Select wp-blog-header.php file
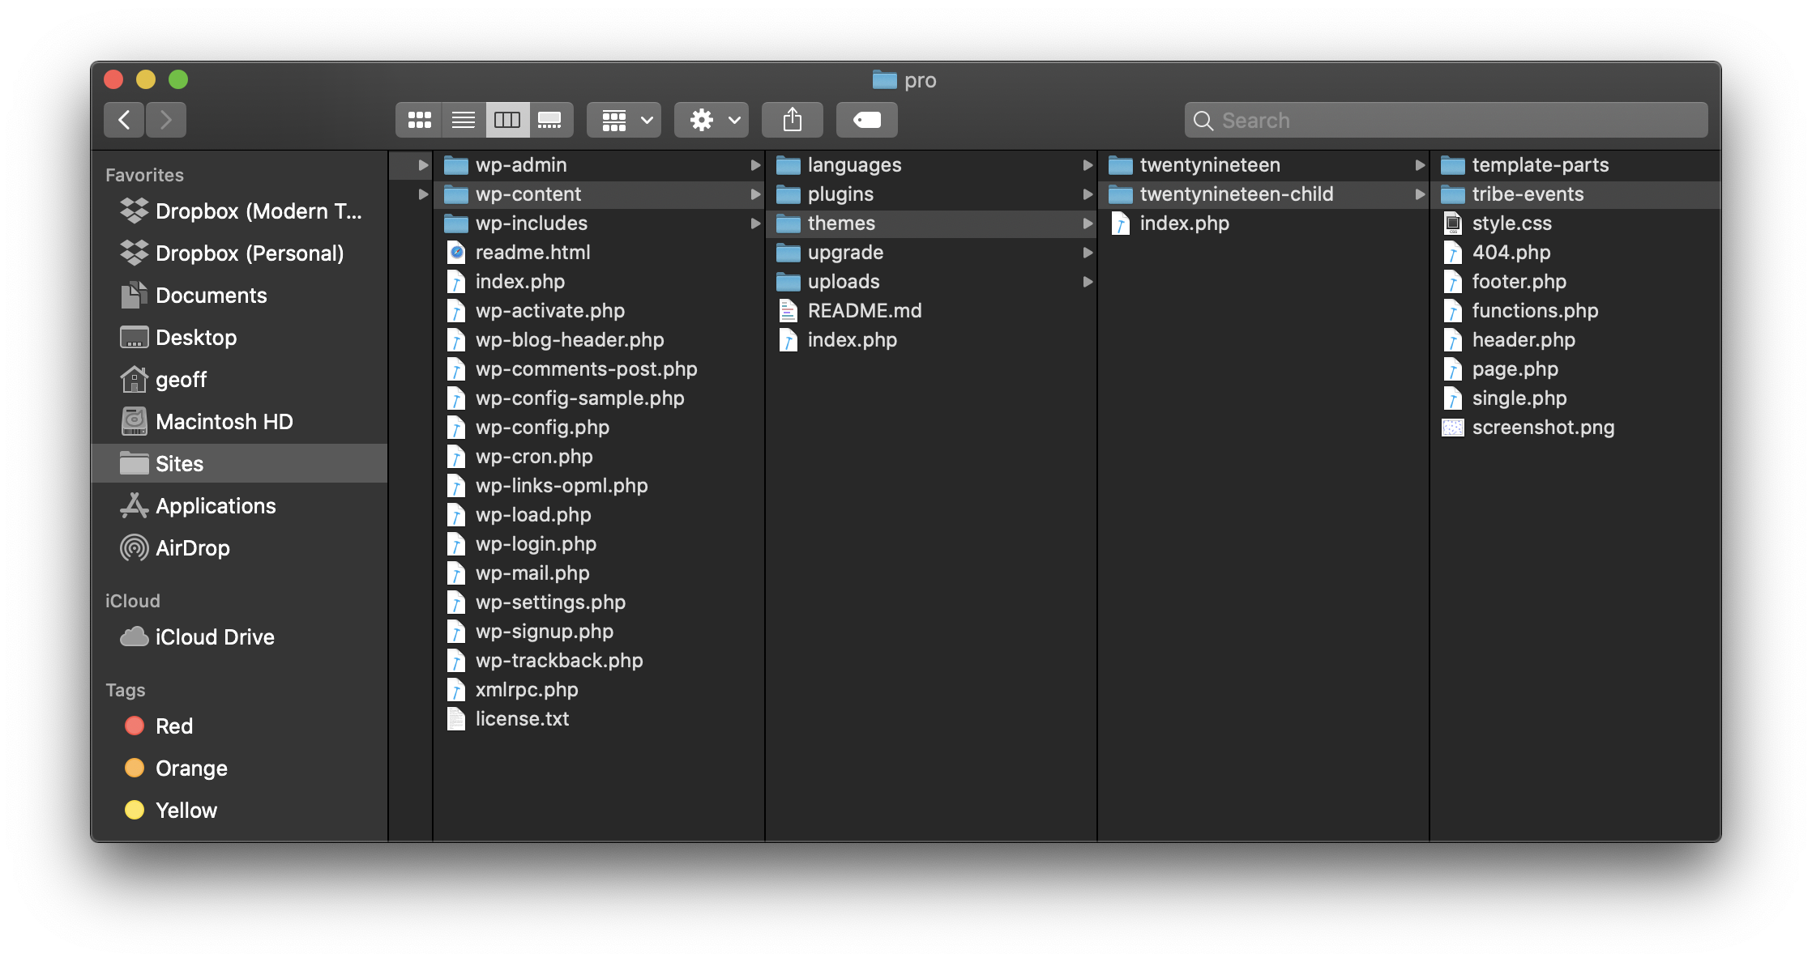The height and width of the screenshot is (962, 1812). (x=599, y=340)
